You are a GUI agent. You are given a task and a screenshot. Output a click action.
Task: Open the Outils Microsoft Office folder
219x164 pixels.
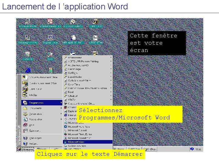(88, 80)
